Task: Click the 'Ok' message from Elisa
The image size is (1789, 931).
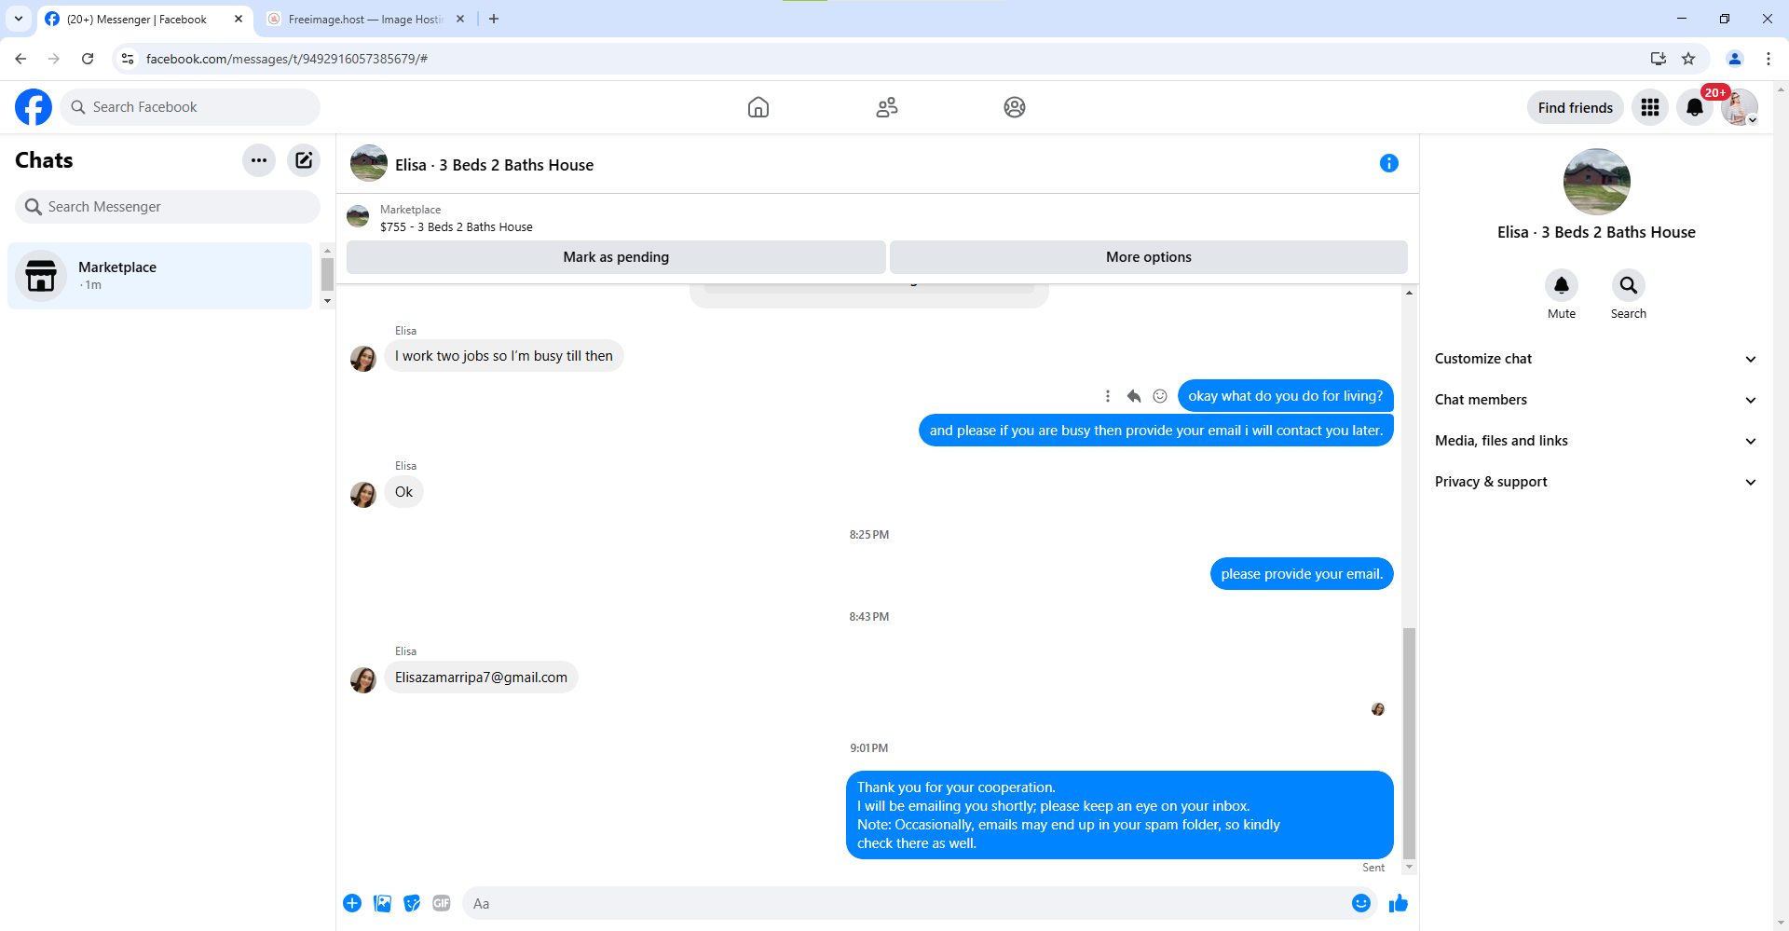Action: click(403, 492)
